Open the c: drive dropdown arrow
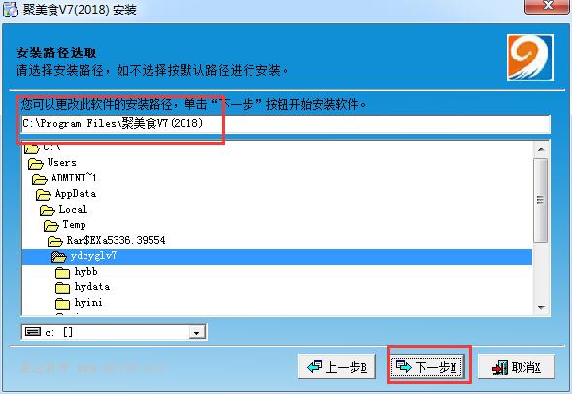The width and height of the screenshot is (572, 394). coord(197,333)
